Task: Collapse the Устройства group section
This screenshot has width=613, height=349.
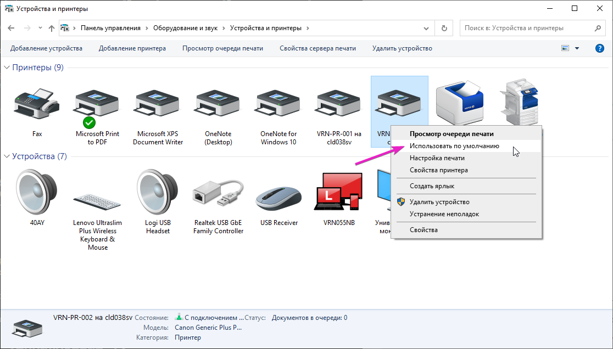Action: tap(7, 156)
